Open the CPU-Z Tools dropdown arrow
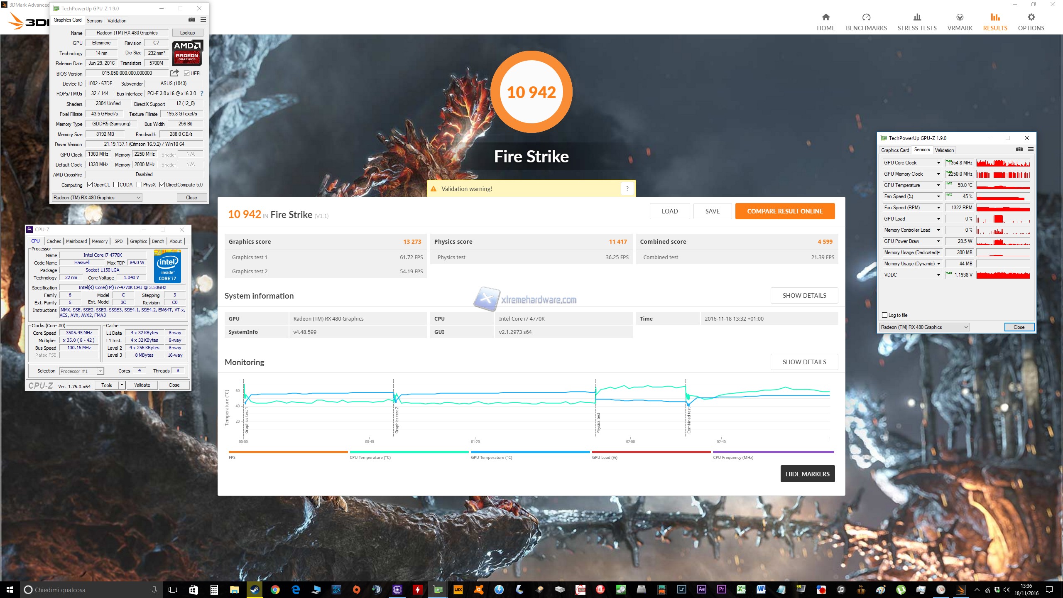The image size is (1063, 598). coord(122,385)
